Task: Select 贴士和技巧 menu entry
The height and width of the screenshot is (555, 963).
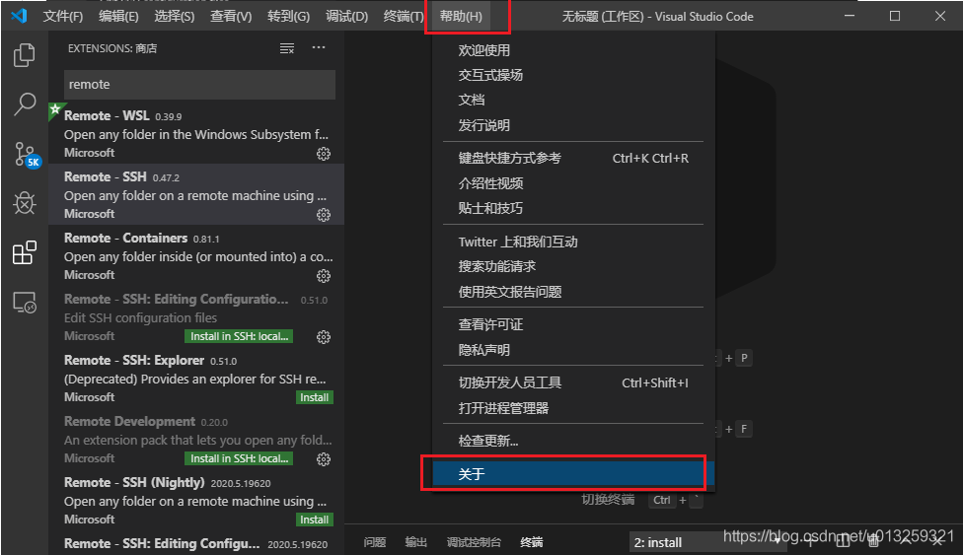Action: tap(573, 208)
